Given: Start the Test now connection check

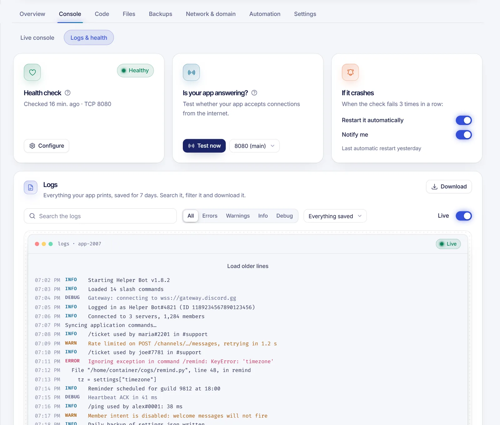Looking at the screenshot, I should tap(204, 146).
